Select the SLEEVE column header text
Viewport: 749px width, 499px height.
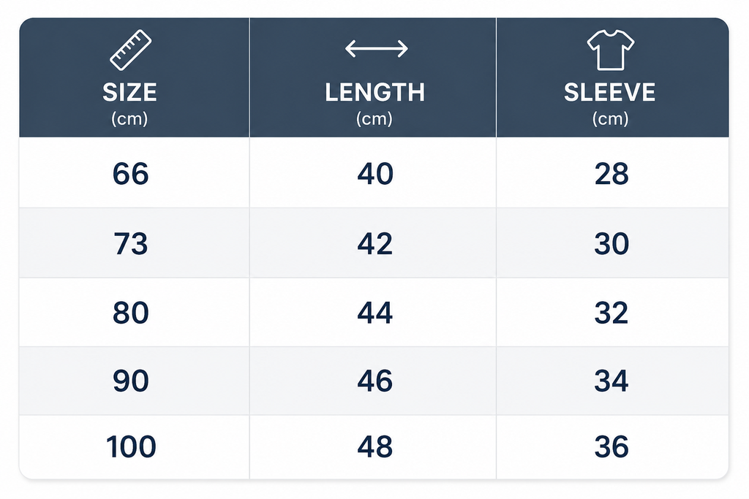610,92
